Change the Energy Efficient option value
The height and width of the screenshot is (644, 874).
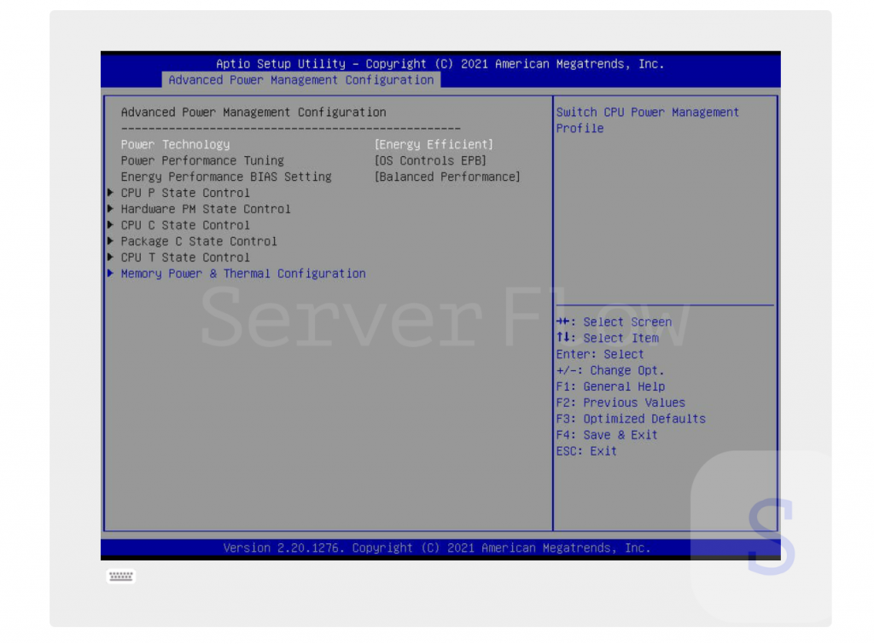coord(434,145)
